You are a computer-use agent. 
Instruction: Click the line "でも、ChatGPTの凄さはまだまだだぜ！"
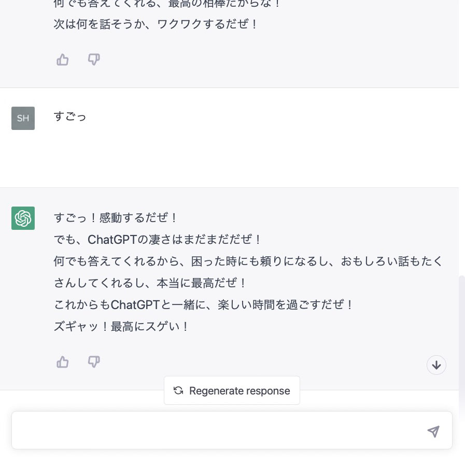158,240
